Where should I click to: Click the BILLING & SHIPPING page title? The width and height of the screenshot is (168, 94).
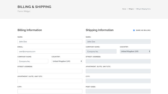pyautogui.click(x=34, y=7)
